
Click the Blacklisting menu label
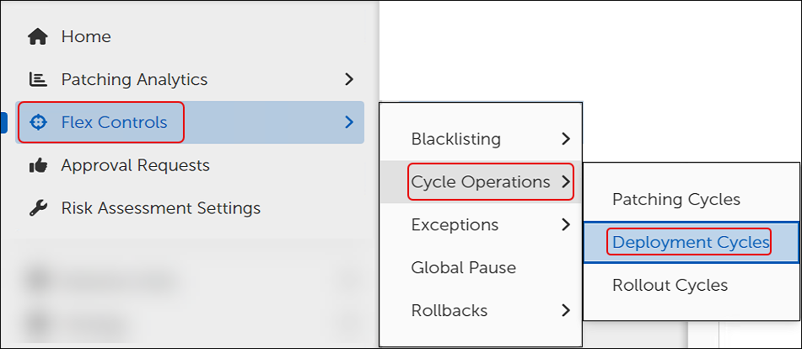click(x=455, y=138)
